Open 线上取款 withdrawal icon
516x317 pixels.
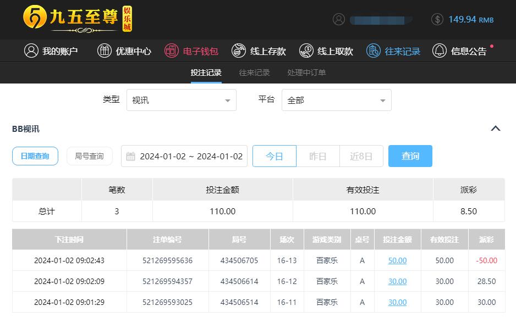(306, 51)
